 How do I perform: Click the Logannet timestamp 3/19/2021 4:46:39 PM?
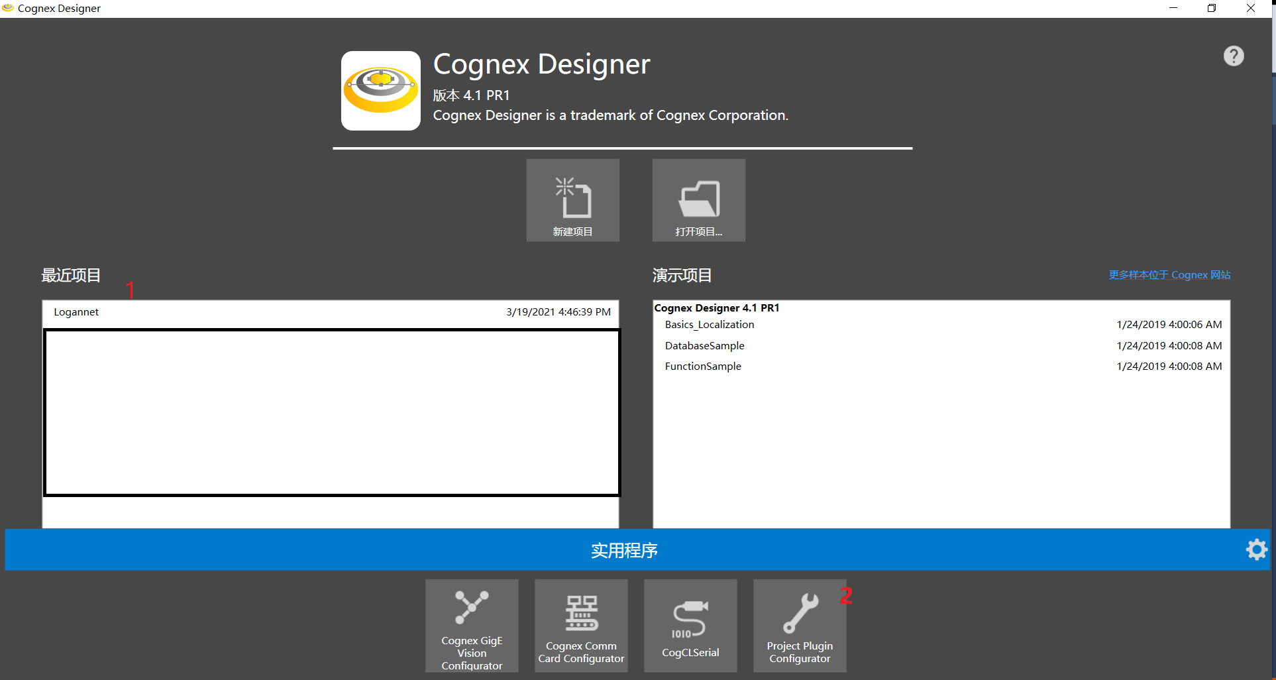pyautogui.click(x=558, y=312)
